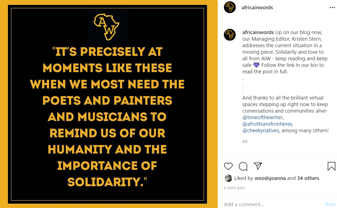Save post with bookmark icon
The width and height of the screenshot is (337, 208).
[331, 166]
